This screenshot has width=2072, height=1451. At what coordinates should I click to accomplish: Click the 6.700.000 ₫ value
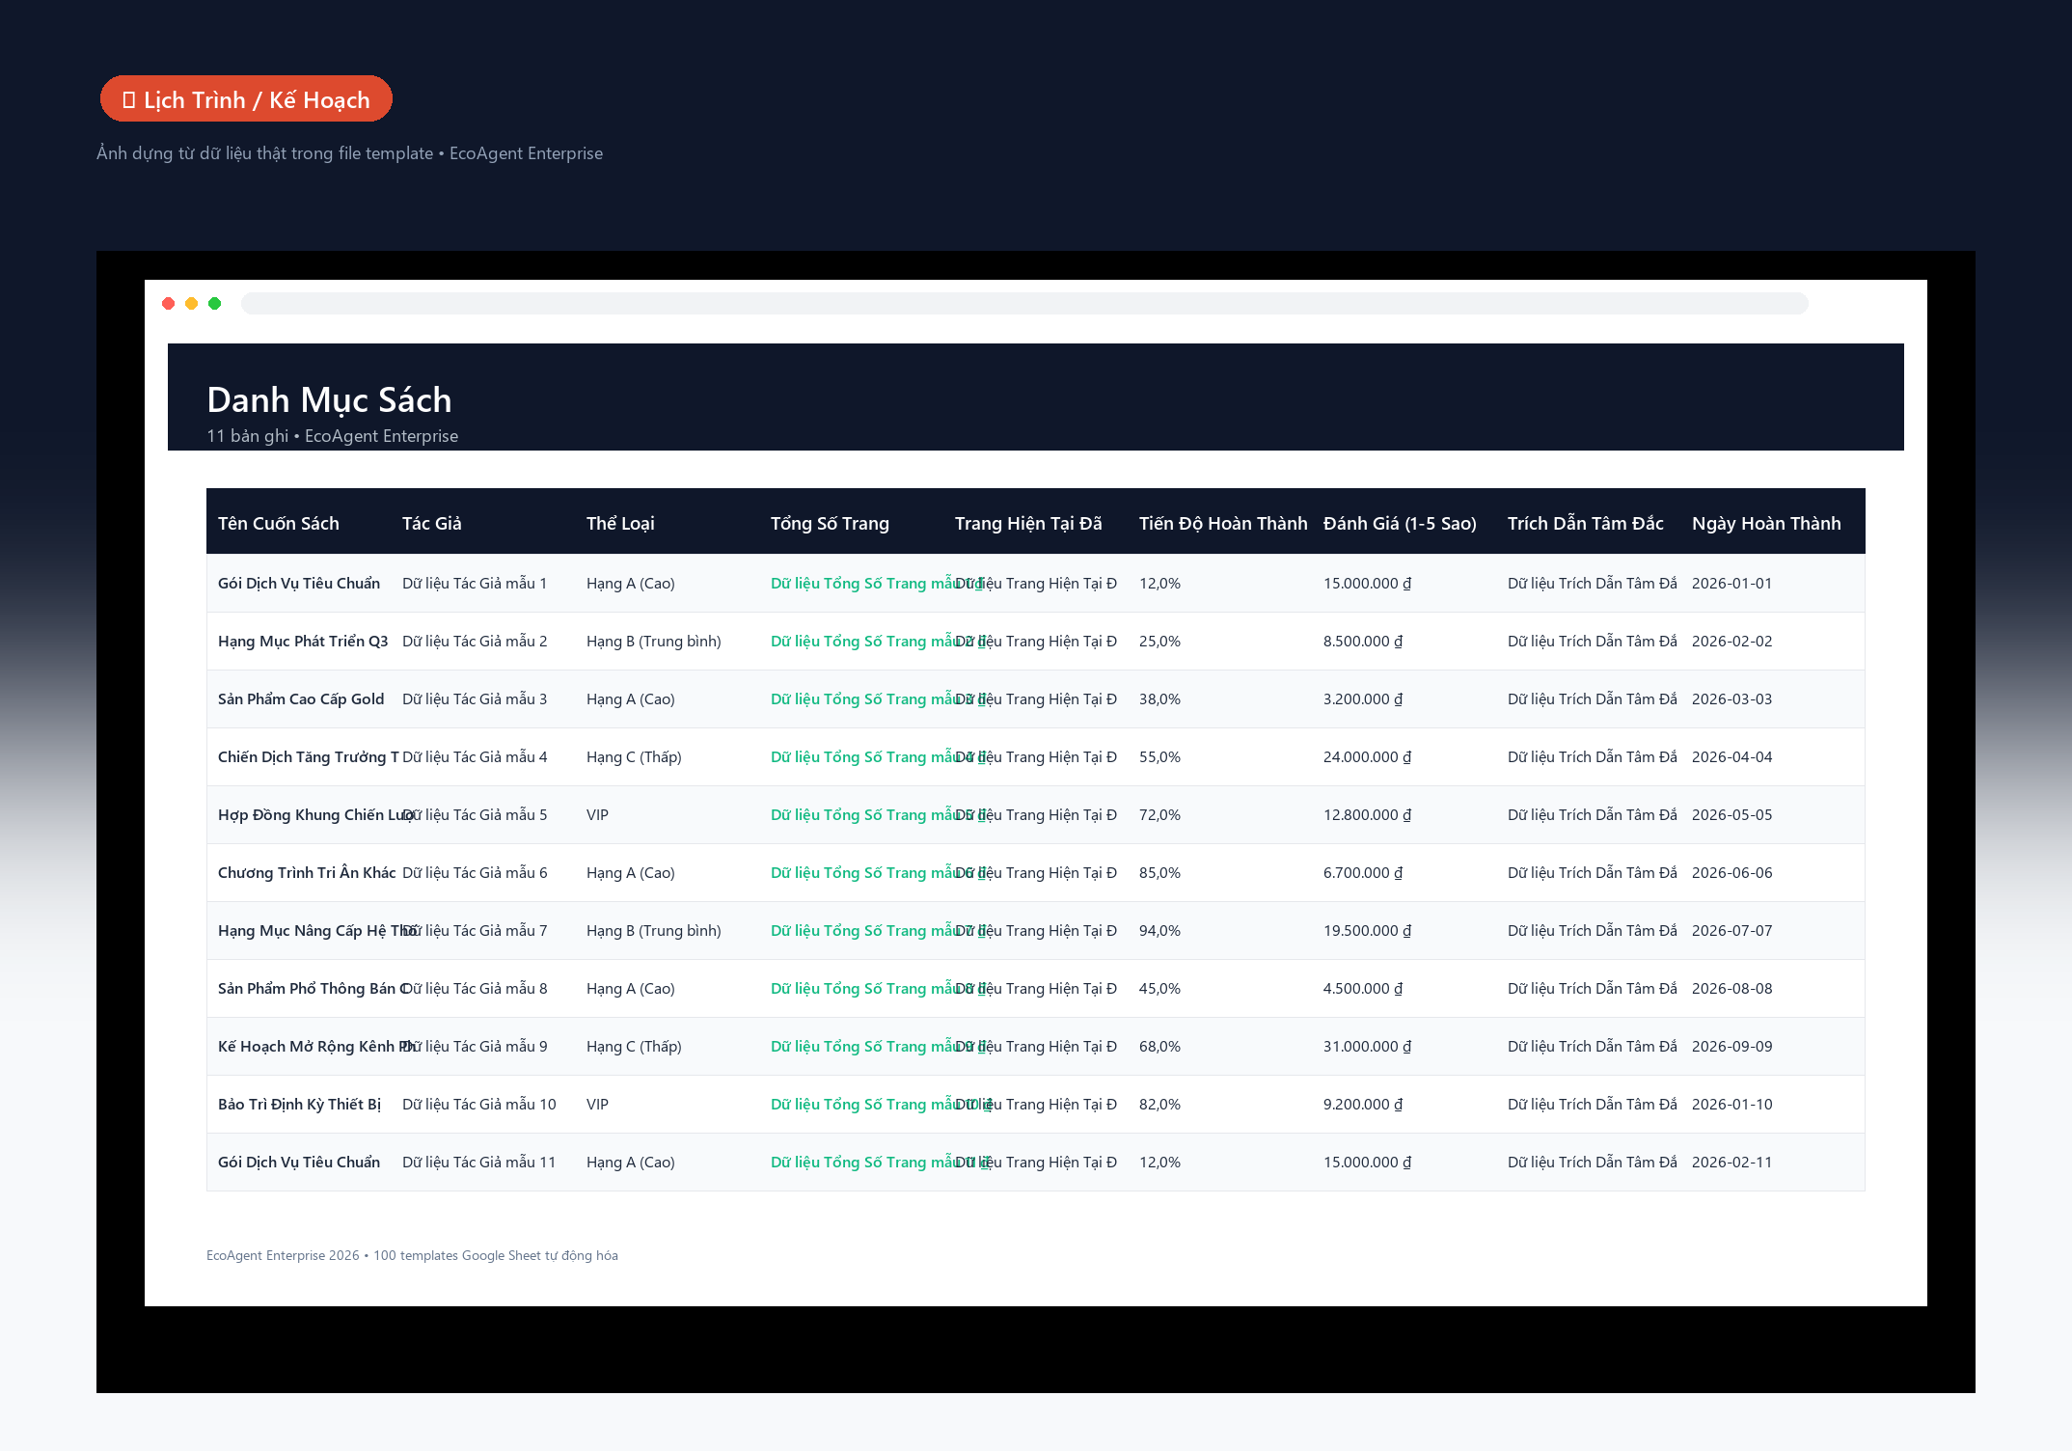point(1363,872)
